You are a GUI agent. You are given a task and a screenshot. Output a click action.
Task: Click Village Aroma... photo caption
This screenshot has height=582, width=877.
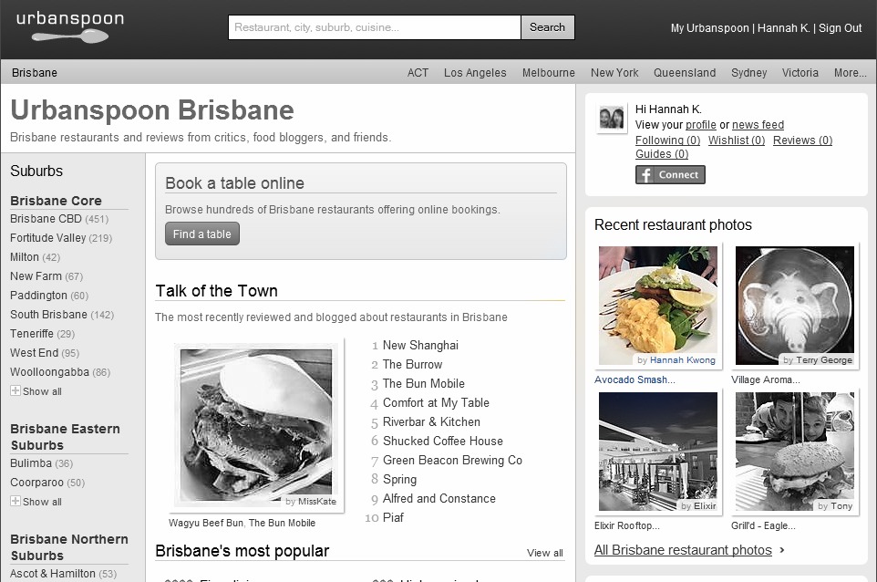click(x=765, y=379)
